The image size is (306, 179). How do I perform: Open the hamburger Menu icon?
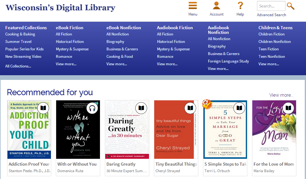point(193,6)
